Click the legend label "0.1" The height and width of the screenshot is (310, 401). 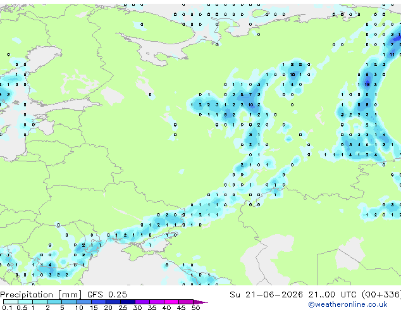[x=7, y=307]
